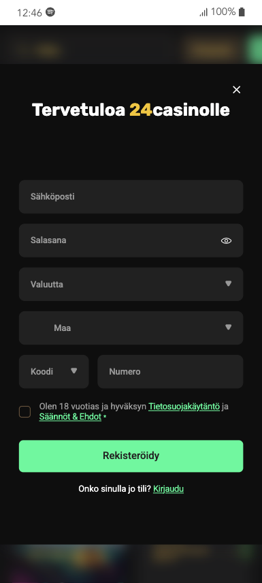Image resolution: width=262 pixels, height=583 pixels.
Task: Open the Koodi phone code dropdown
Action: pos(54,371)
